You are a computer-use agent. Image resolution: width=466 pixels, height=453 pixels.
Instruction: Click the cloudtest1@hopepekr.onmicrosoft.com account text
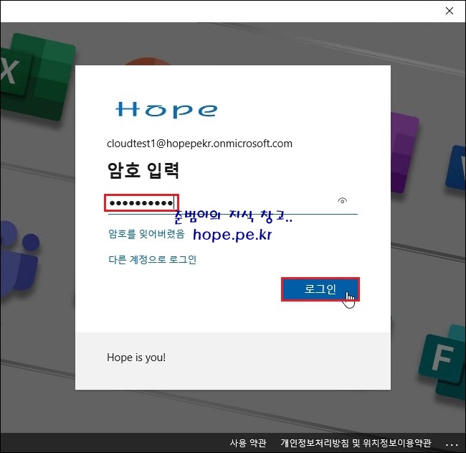[199, 144]
